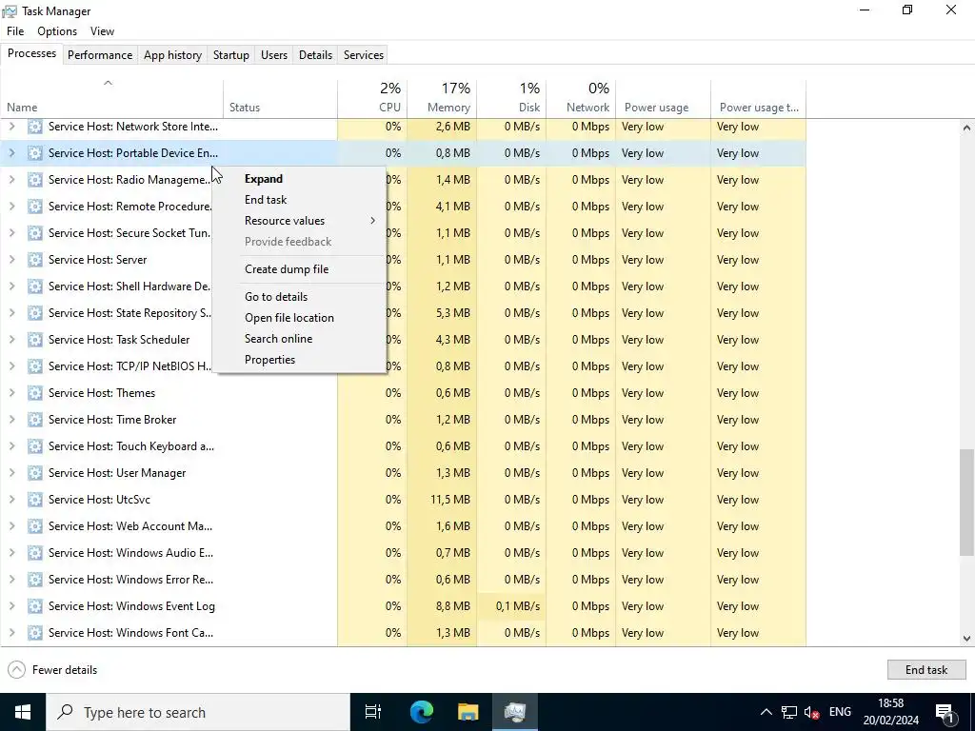
Task: Expand Service Host: Time Broker group
Action: click(11, 420)
